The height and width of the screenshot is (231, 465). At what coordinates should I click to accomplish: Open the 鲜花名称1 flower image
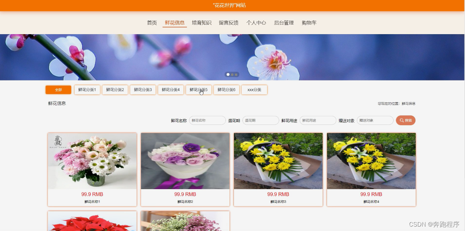(x=92, y=161)
